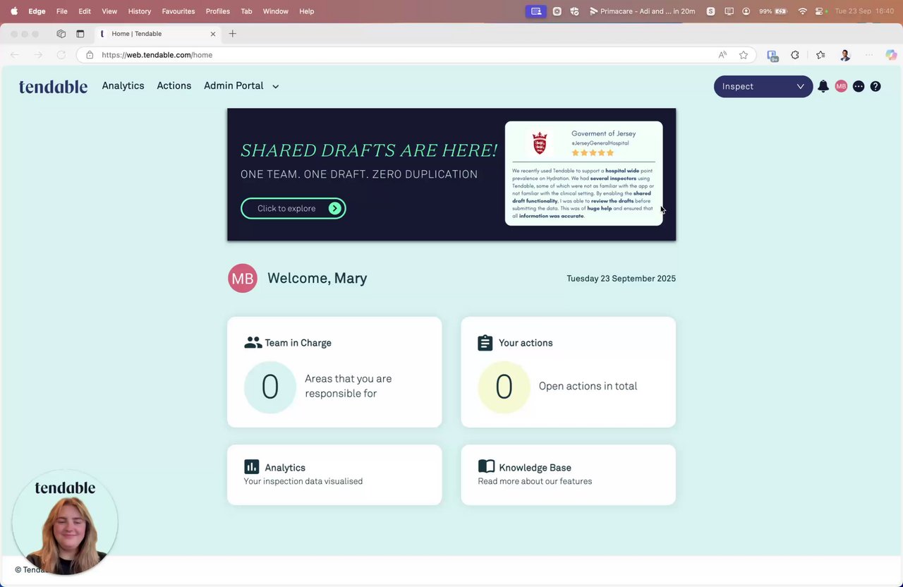This screenshot has width=903, height=587.
Task: Open the Your actions card
Action: (569, 372)
